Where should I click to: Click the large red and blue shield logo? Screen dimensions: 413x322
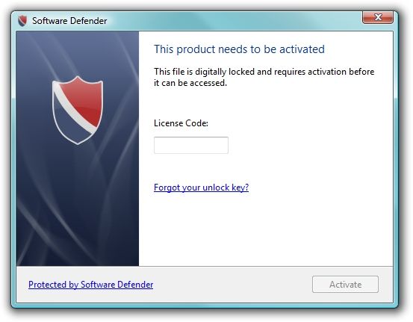click(78, 110)
